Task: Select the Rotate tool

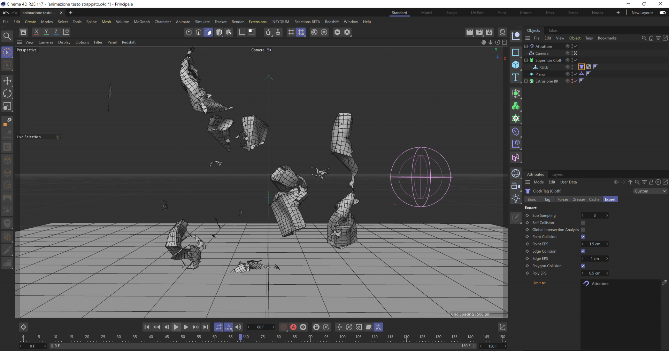Action: (x=7, y=93)
